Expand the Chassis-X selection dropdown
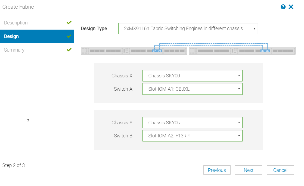The width and height of the screenshot is (304, 186). (x=192, y=76)
